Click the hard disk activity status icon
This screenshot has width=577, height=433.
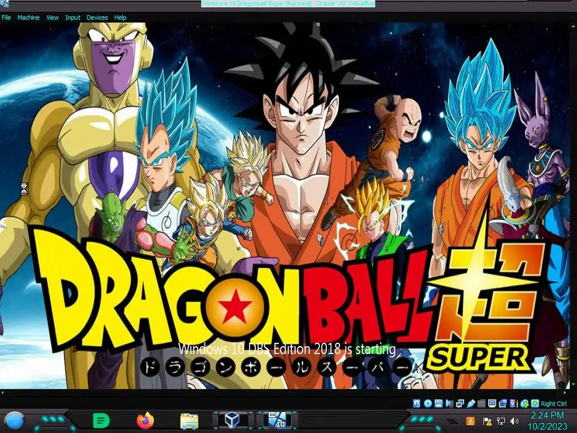point(416,404)
